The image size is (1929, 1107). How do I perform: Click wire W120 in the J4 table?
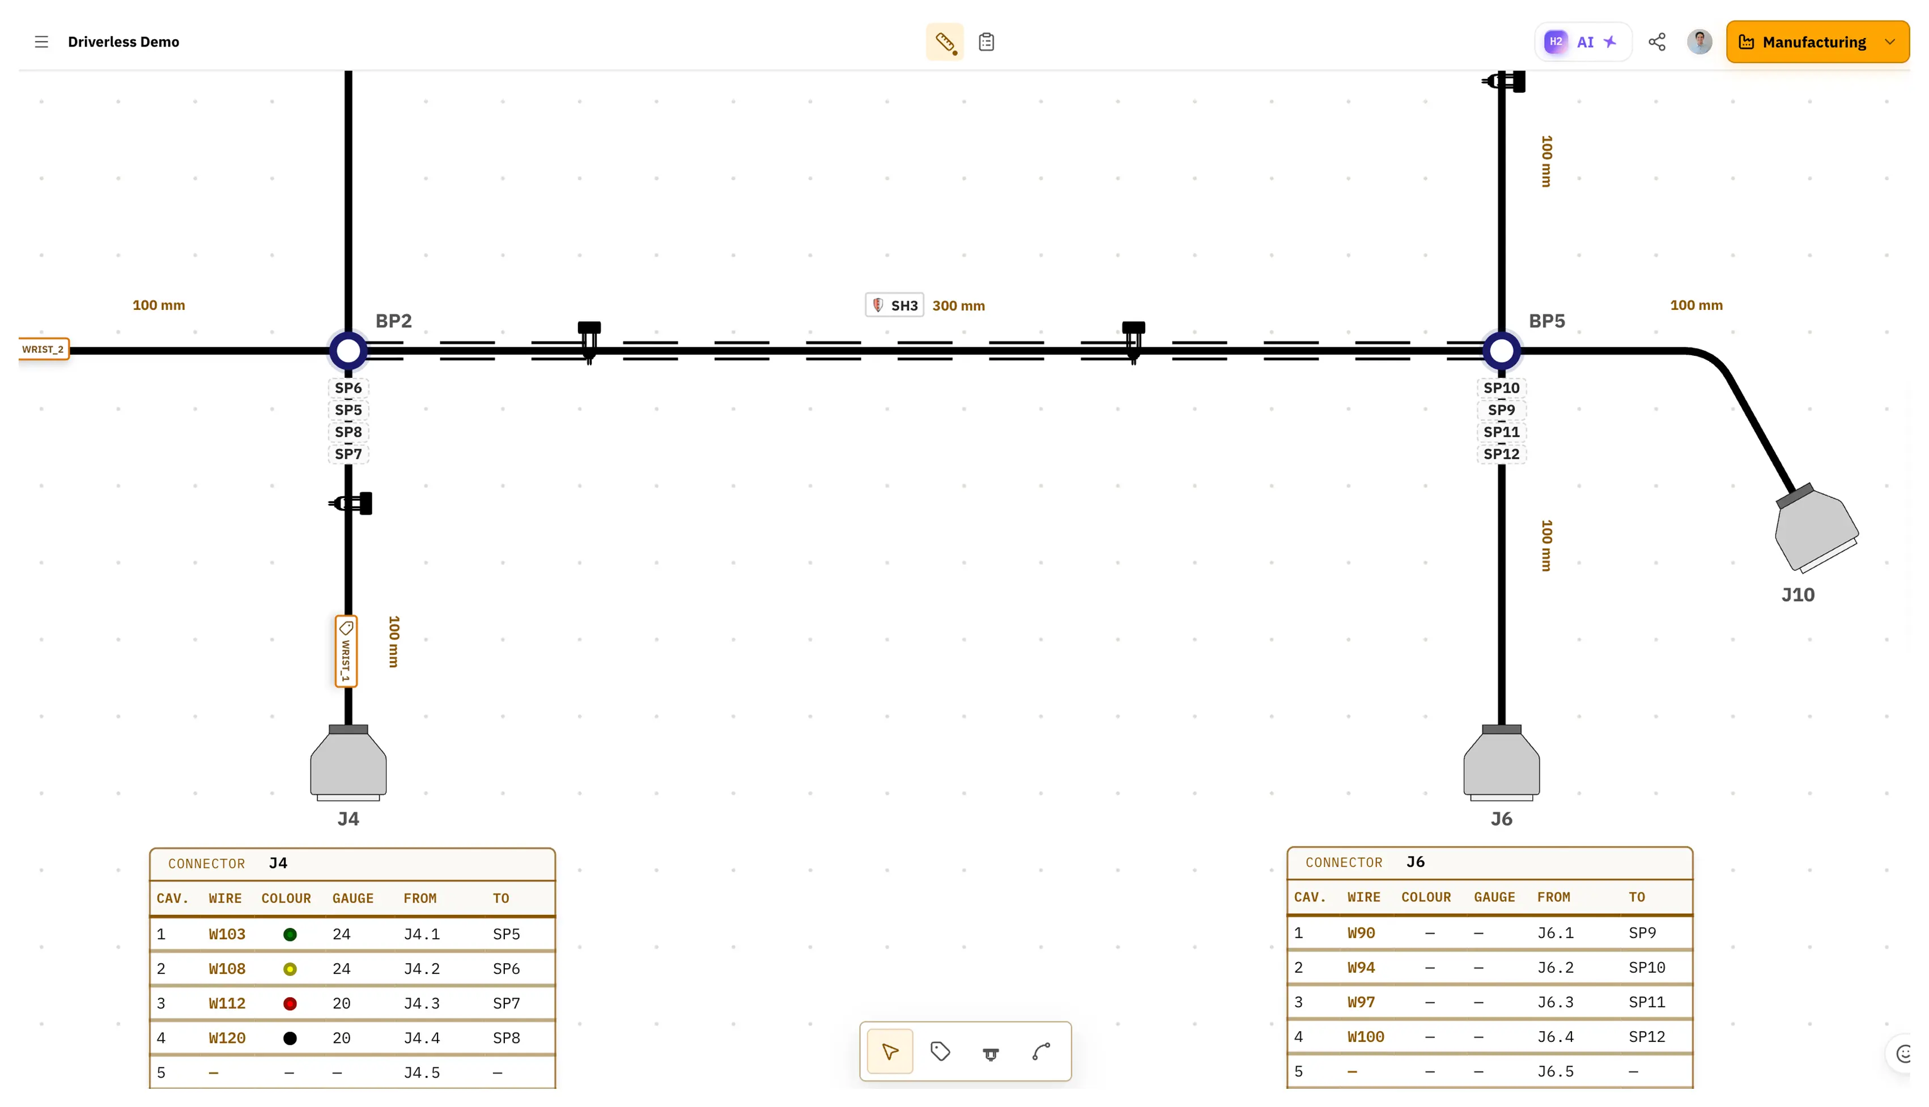(x=227, y=1038)
